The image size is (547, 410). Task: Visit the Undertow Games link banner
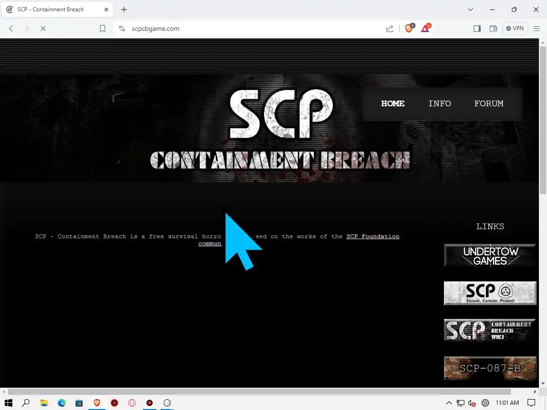pos(490,256)
